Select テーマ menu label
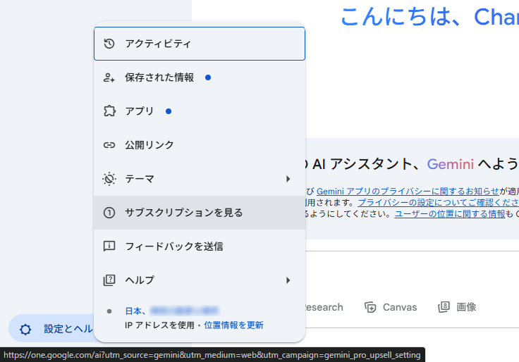The width and height of the screenshot is (519, 362). click(140, 179)
